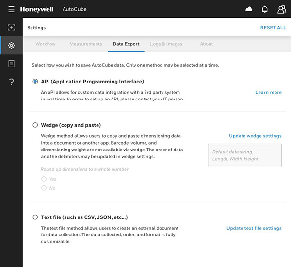This screenshot has height=267, width=291.
Task: Click the Settings page heading
Action: tap(36, 28)
